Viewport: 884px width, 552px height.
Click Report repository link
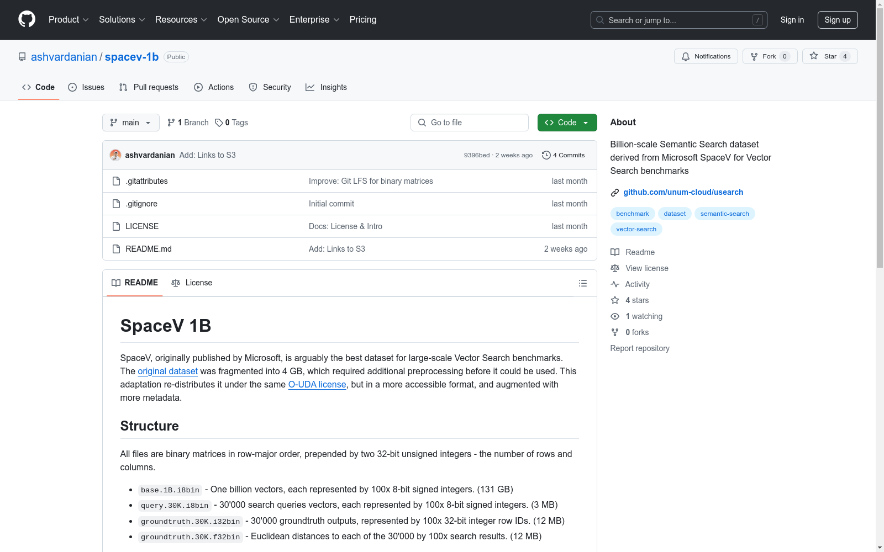click(640, 348)
